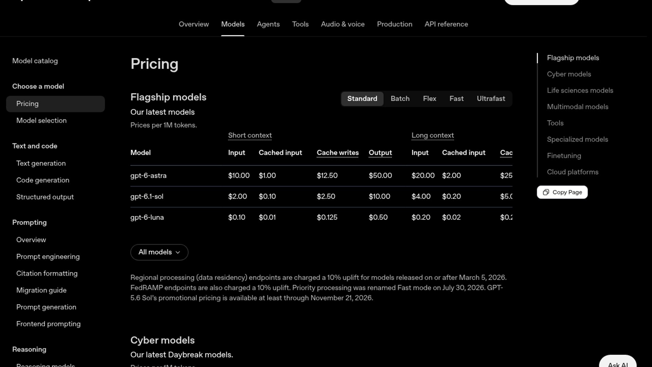
Task: Click the Cache writes column header
Action: click(338, 153)
